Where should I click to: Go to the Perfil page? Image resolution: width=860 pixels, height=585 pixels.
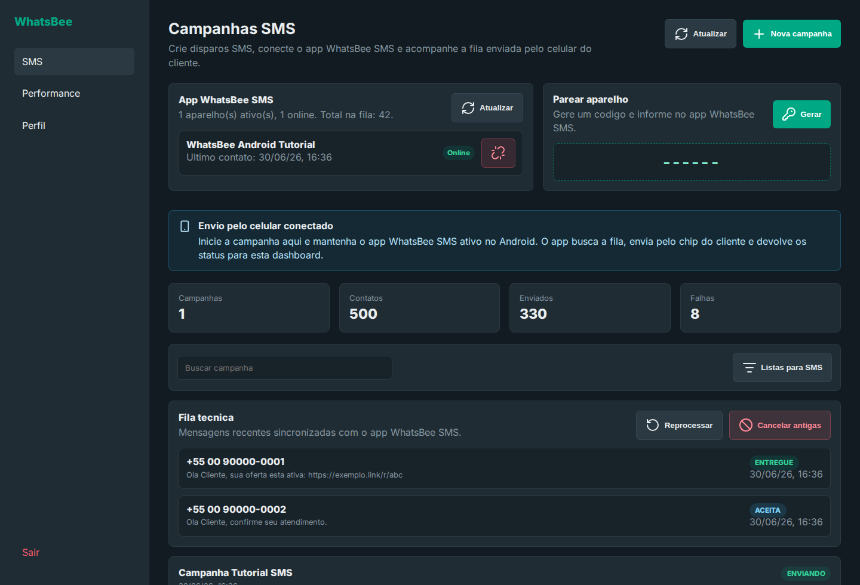[x=74, y=125]
